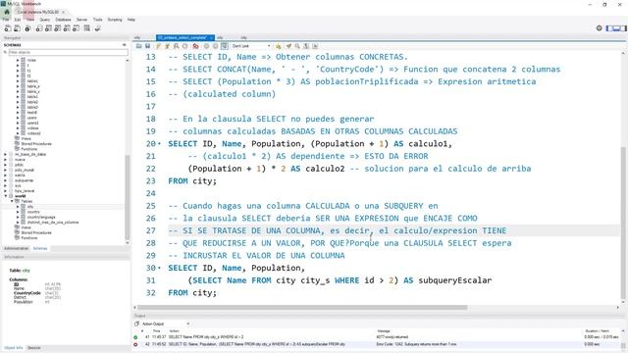This screenshot has width=628, height=353.
Task: Open find panel magnifier icon in editor
Action: (x=297, y=46)
